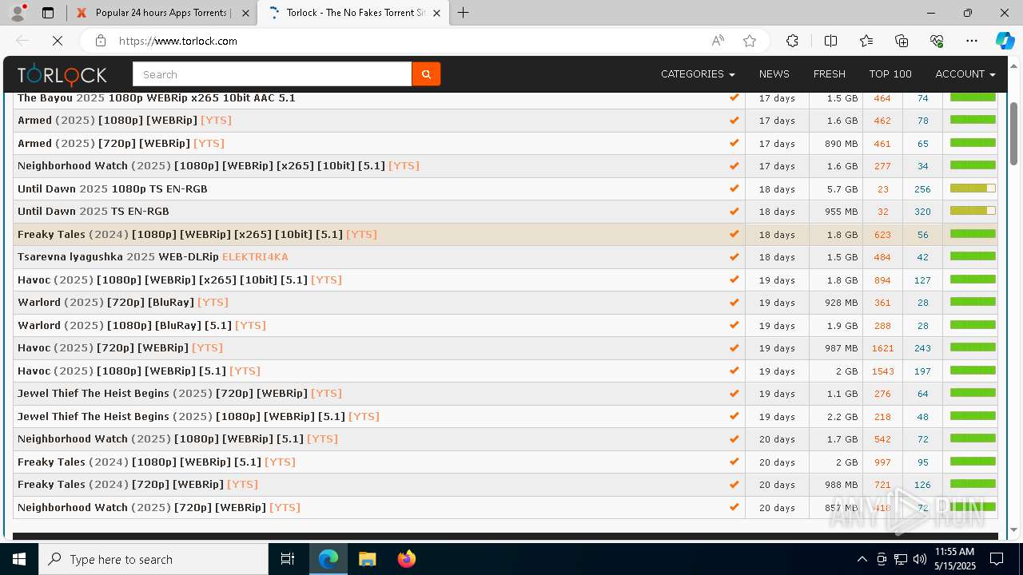Image resolution: width=1023 pixels, height=575 pixels.
Task: Open Armed (2025) [1080p] [WEBRip] torrent
Action: (x=125, y=120)
